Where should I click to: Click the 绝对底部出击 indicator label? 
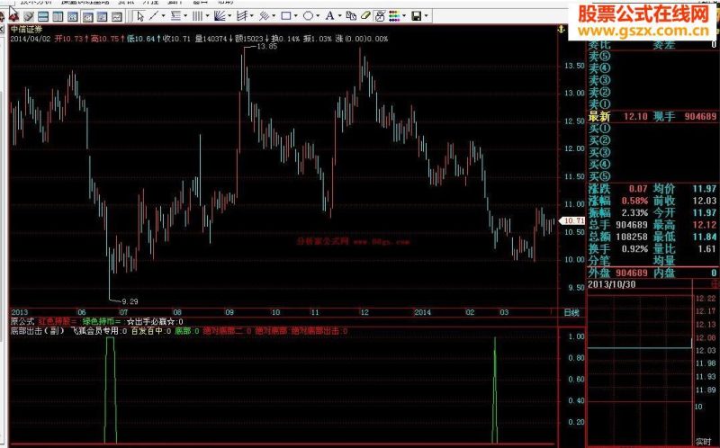[x=317, y=330]
